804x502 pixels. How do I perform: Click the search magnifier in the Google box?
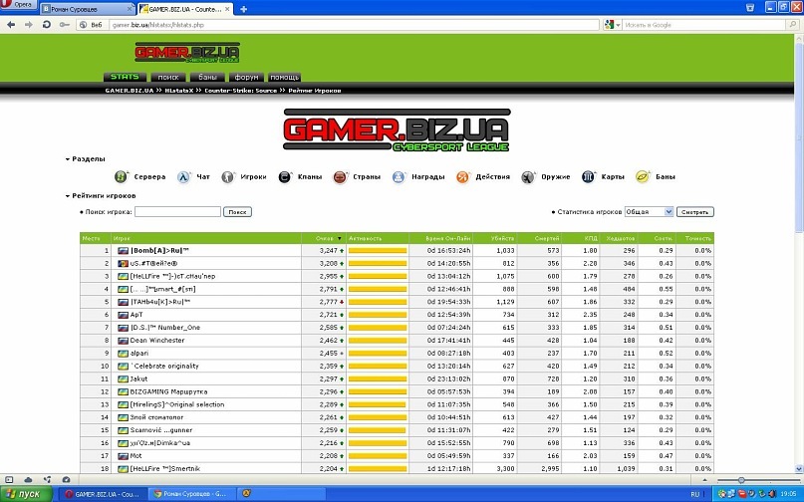click(x=792, y=25)
